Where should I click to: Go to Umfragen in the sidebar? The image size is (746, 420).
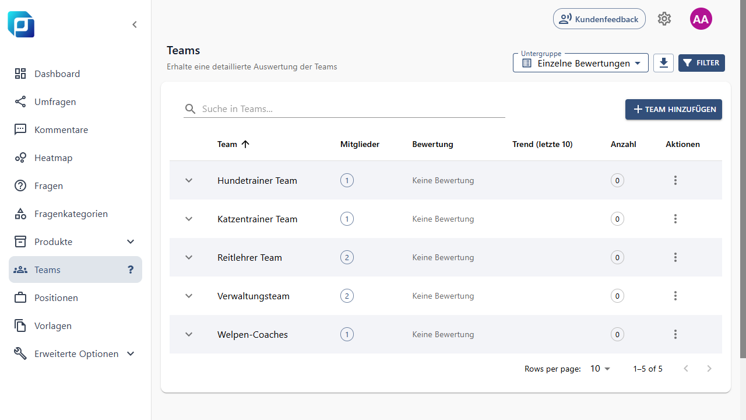(75, 101)
